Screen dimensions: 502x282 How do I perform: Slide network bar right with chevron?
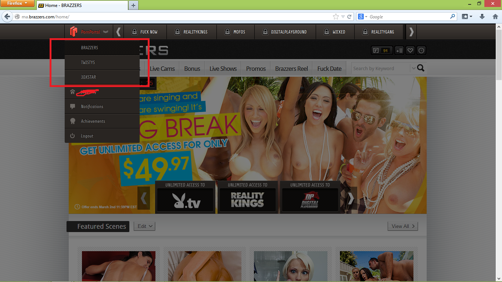pos(412,32)
